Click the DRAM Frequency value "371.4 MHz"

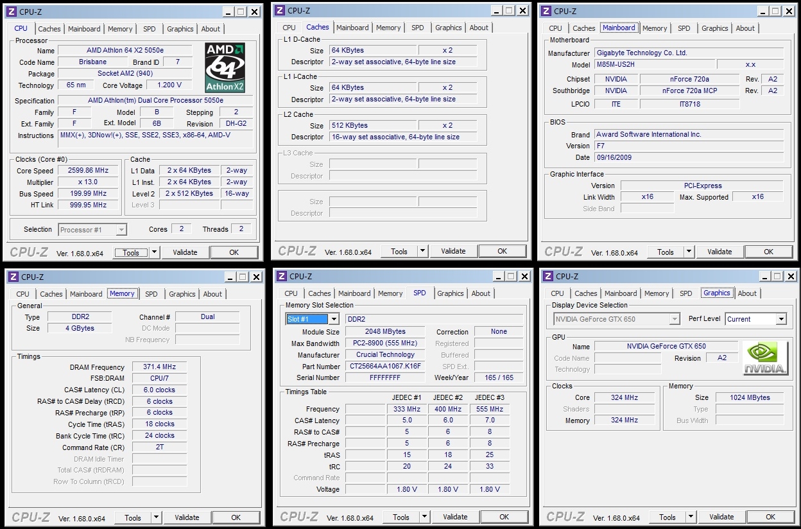pyautogui.click(x=159, y=367)
